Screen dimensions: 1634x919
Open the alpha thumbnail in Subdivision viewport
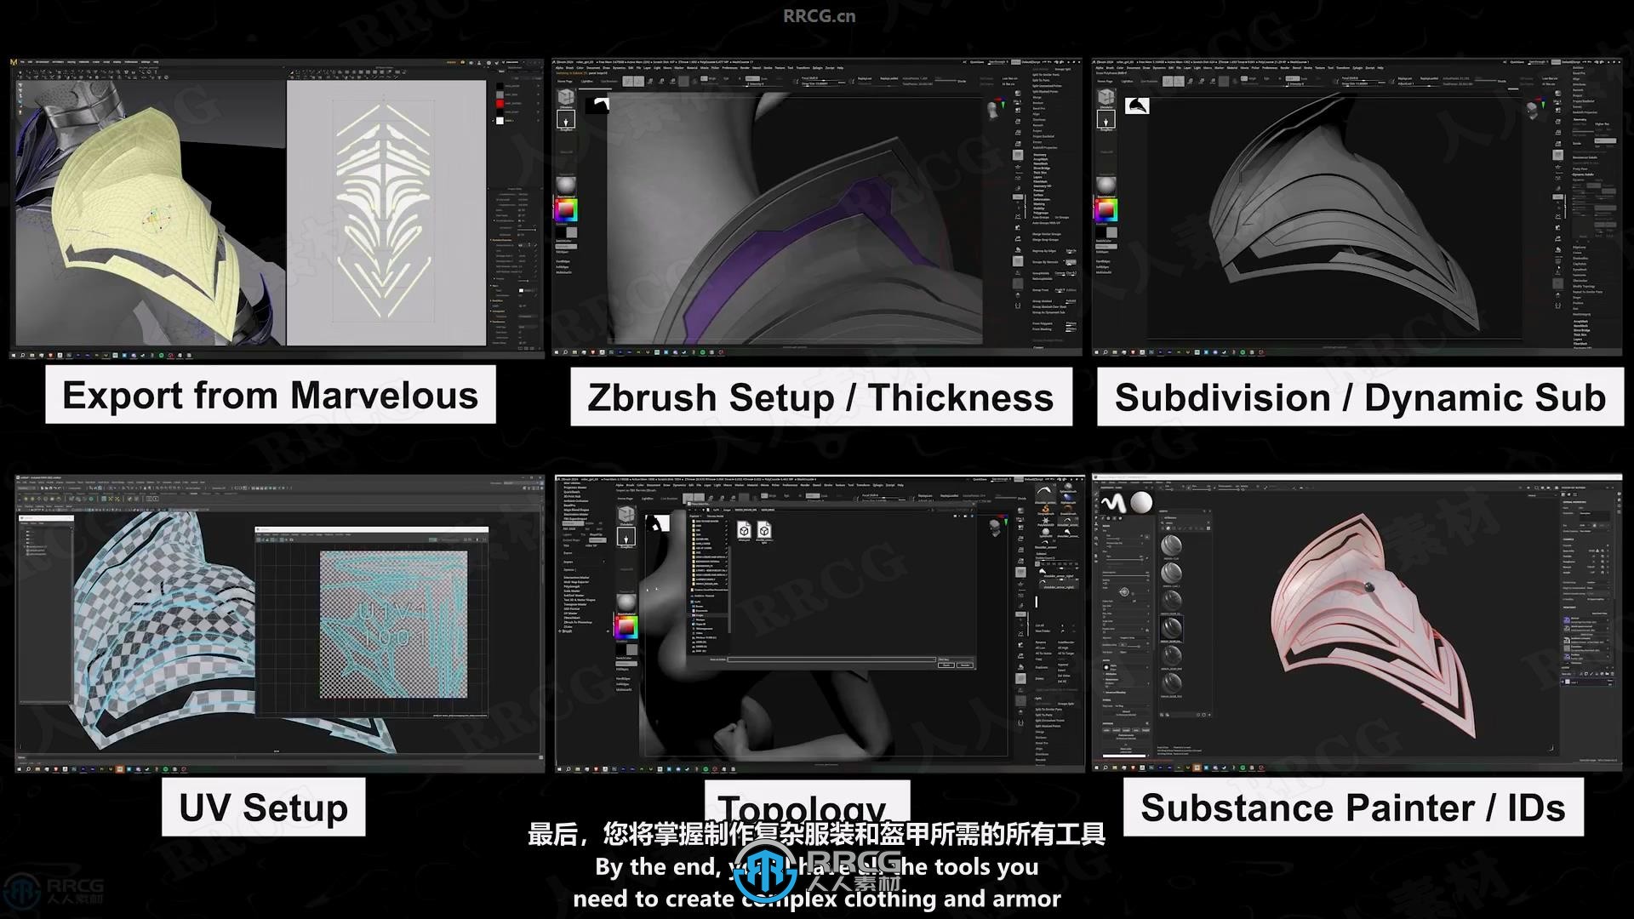point(1137,106)
